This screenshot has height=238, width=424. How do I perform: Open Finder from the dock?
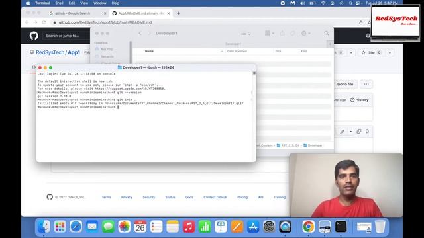[x=44, y=226]
